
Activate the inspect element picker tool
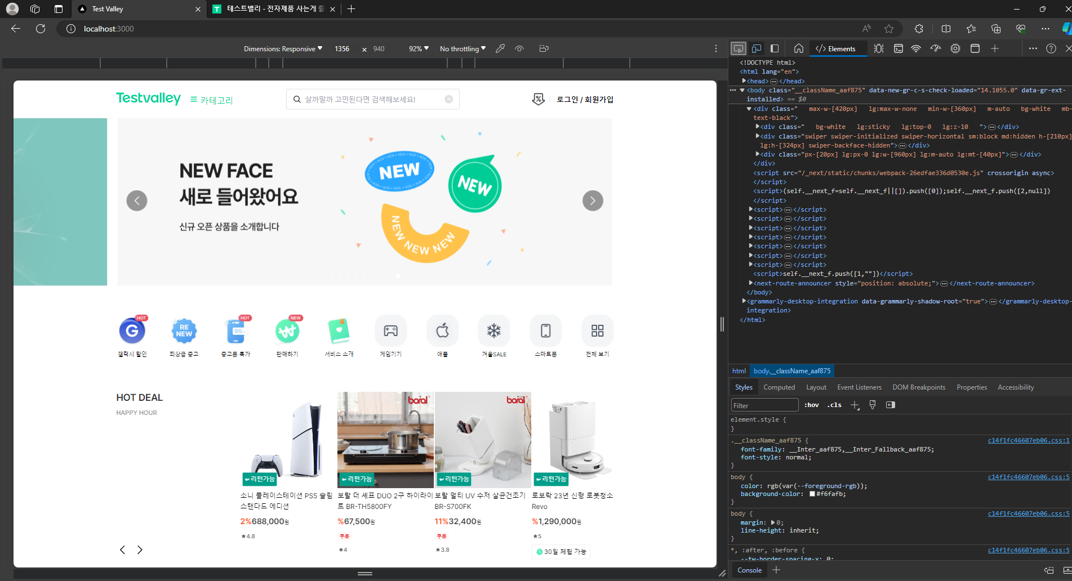tap(738, 48)
